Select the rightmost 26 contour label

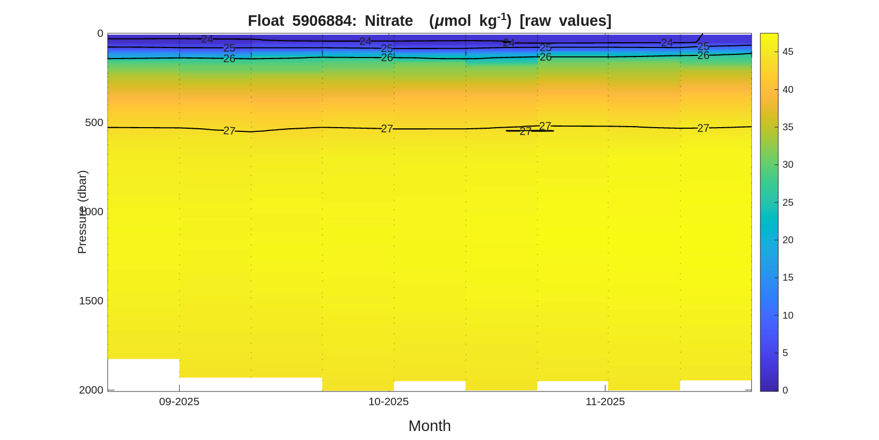point(703,55)
